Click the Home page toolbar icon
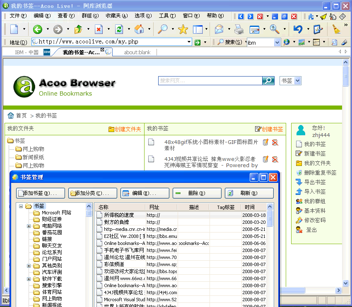Viewport: 352px width, 307px height. [139, 29]
